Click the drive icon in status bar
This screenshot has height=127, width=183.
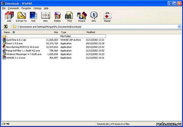coord(3,124)
